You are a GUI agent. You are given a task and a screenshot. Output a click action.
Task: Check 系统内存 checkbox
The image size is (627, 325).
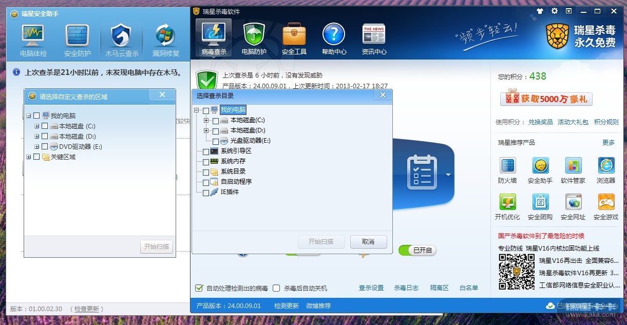pyautogui.click(x=206, y=162)
